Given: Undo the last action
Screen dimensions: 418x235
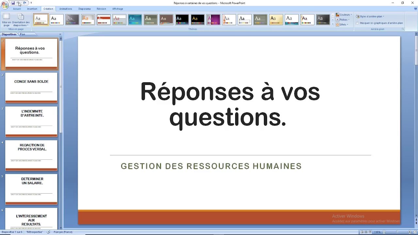Looking at the screenshot, I should coord(19,3).
